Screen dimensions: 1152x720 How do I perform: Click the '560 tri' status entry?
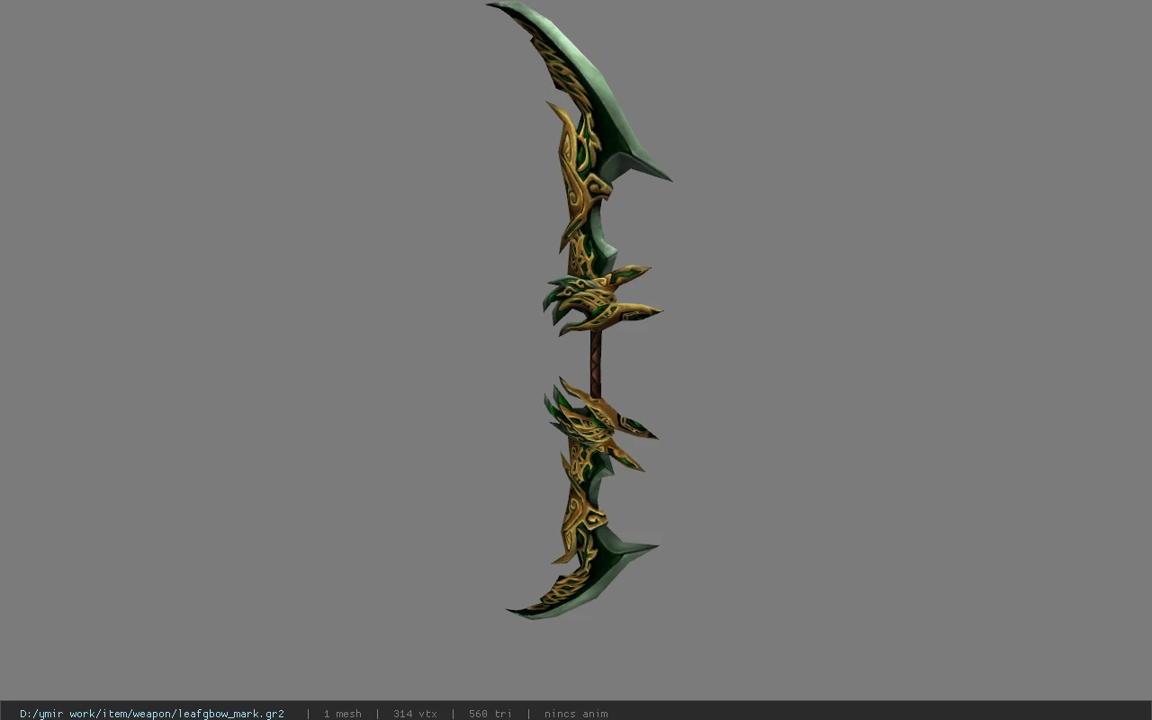coord(490,714)
